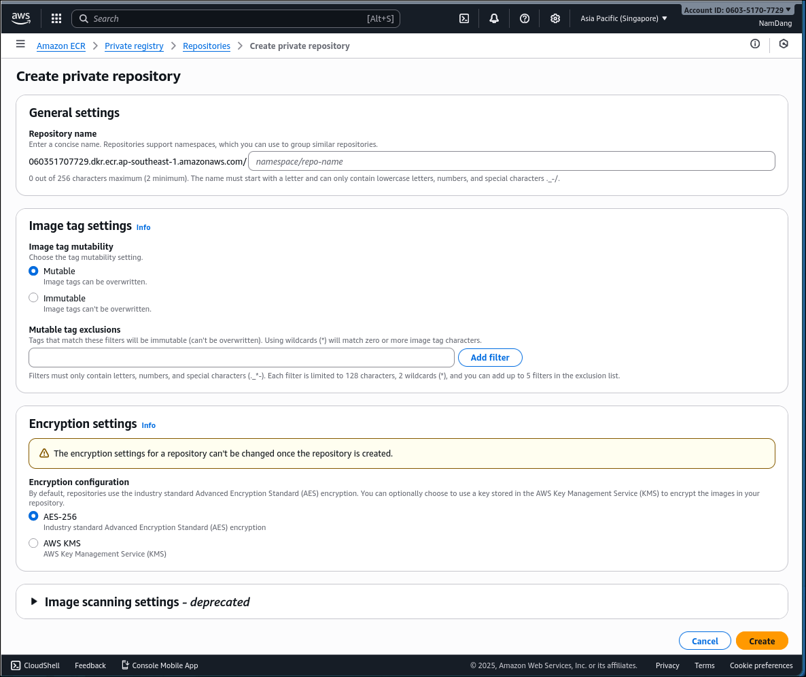Image resolution: width=806 pixels, height=677 pixels.
Task: Select the AES-256 encryption option
Action: click(33, 516)
